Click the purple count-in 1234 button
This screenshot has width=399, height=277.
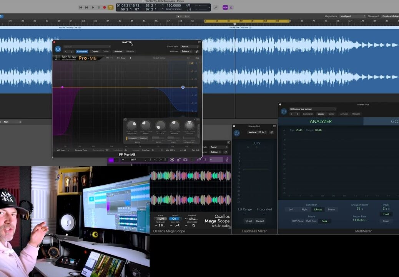(x=225, y=7)
